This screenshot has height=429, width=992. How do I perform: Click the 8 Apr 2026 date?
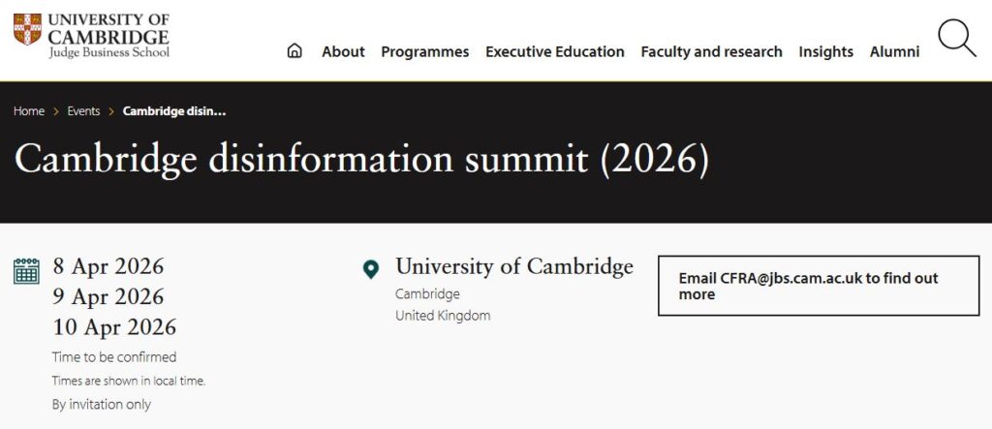[x=108, y=266]
